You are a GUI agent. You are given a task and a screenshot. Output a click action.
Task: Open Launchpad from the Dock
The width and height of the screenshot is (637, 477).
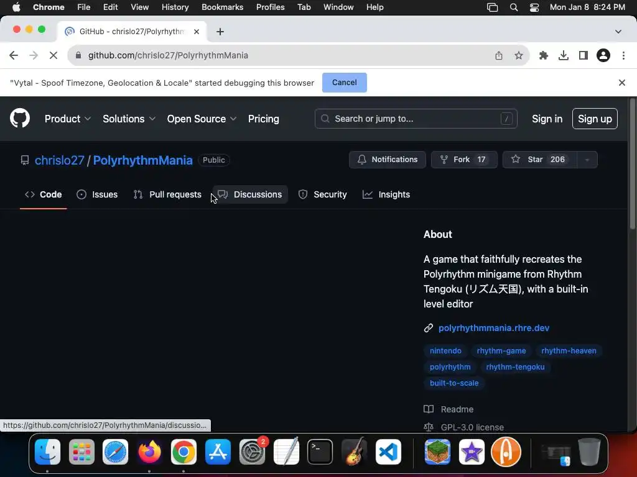[81, 452]
